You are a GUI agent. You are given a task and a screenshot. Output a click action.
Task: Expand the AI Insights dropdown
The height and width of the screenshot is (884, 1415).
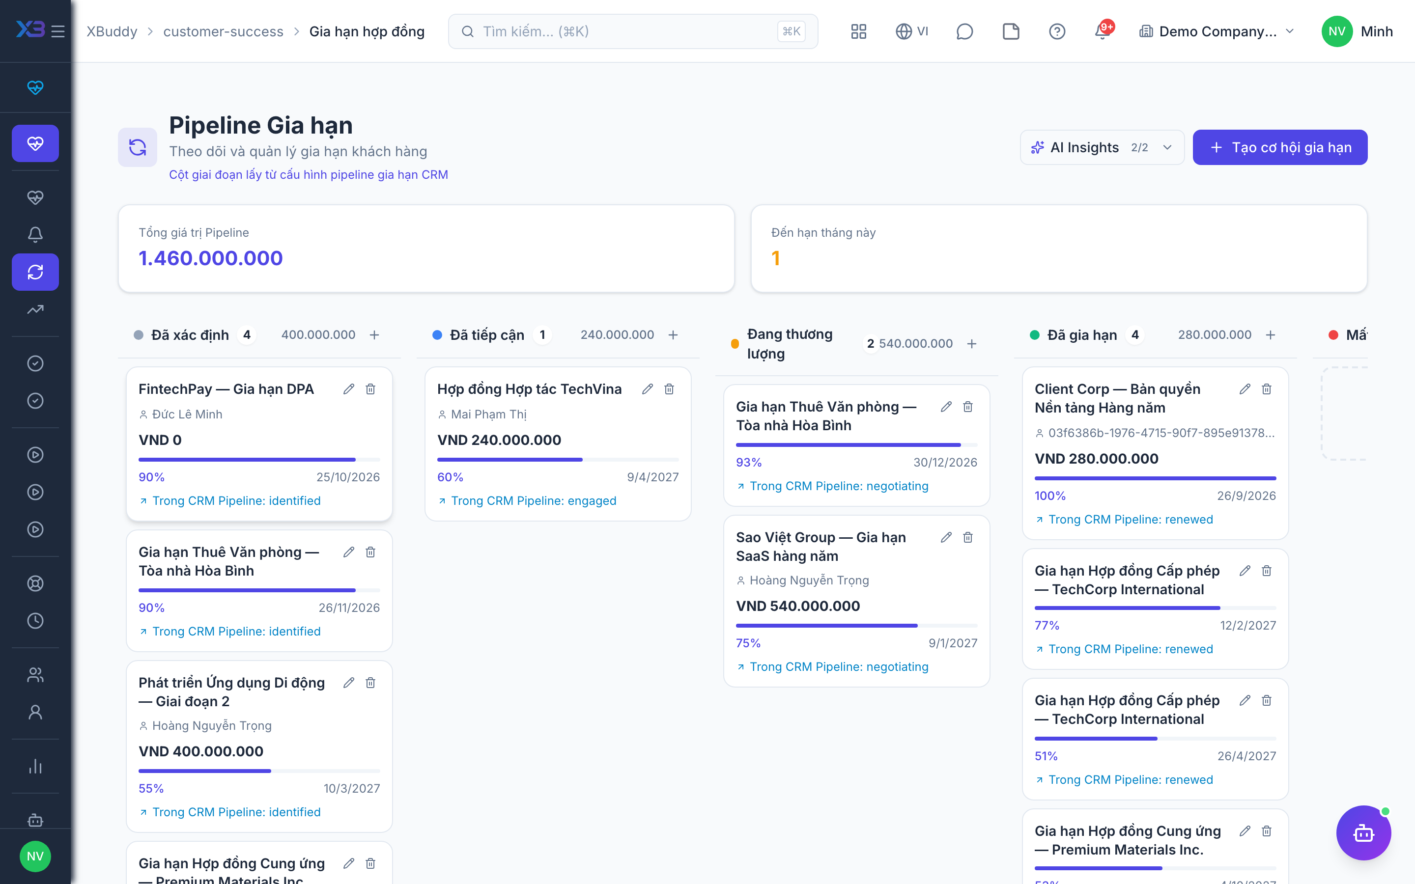coord(1102,147)
